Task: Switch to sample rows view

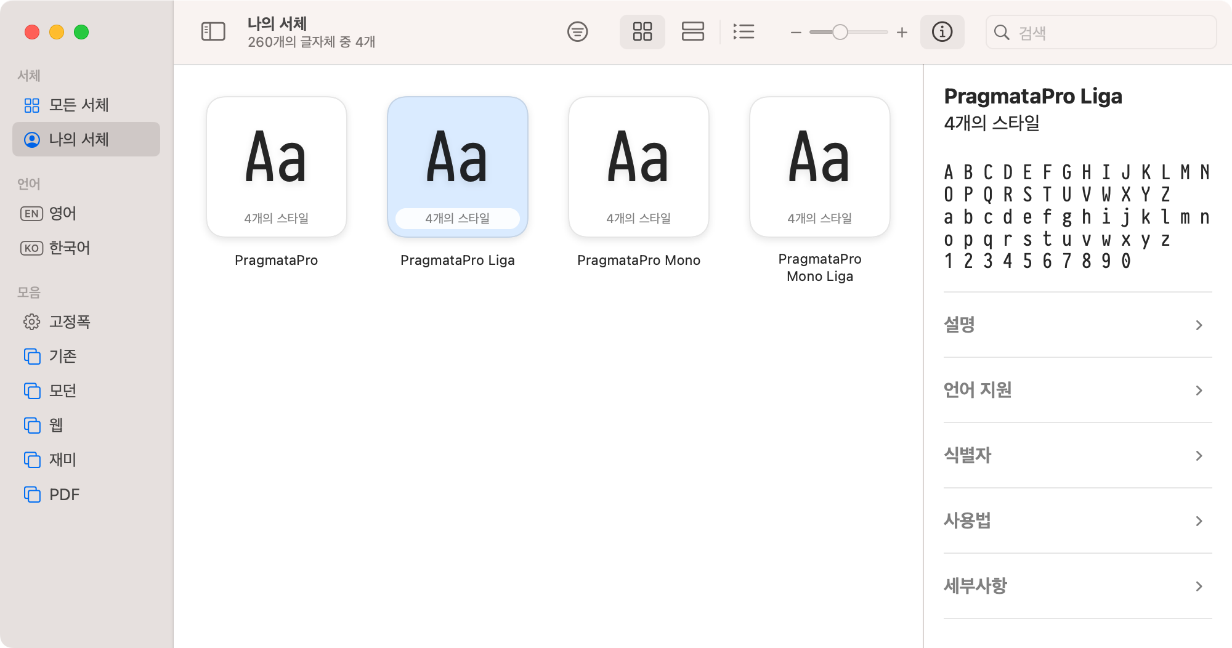Action: point(693,31)
